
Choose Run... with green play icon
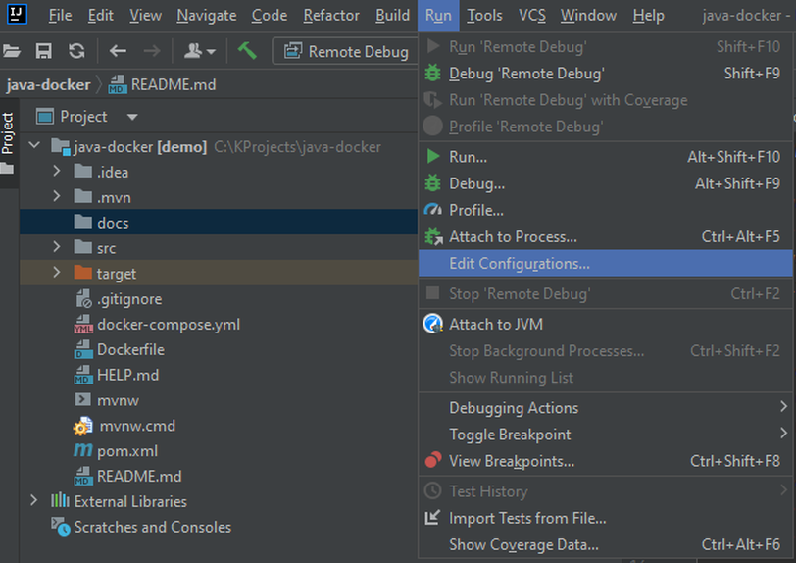[605, 157]
